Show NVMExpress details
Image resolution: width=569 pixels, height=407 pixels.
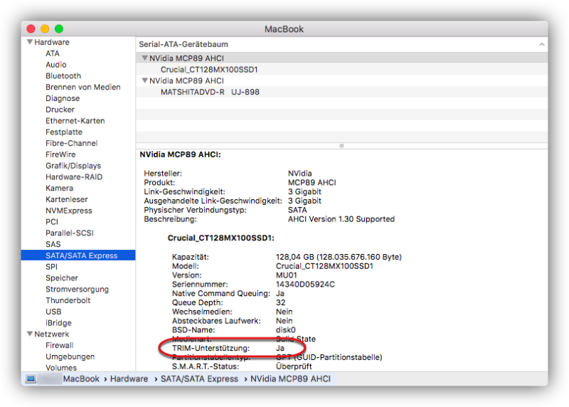(69, 211)
